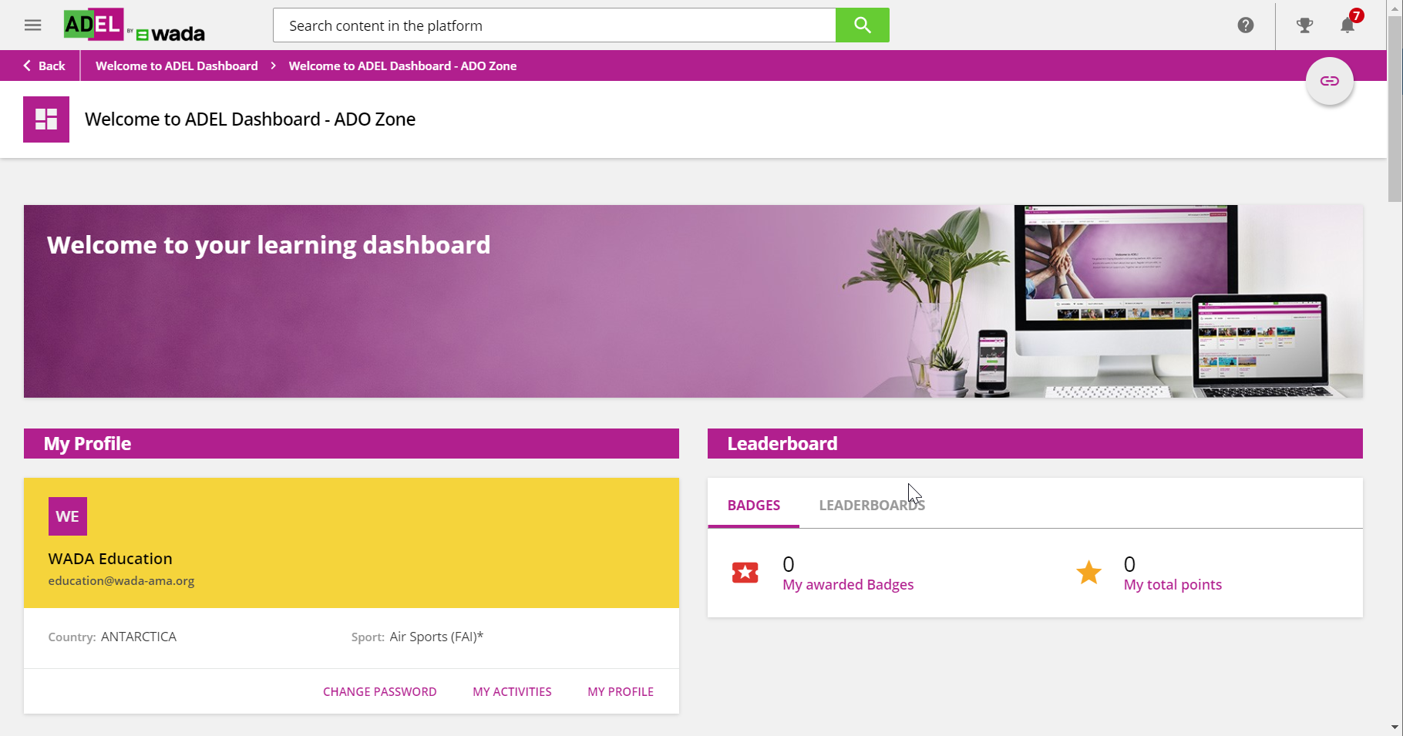Click the red badge ticket icon

(745, 573)
